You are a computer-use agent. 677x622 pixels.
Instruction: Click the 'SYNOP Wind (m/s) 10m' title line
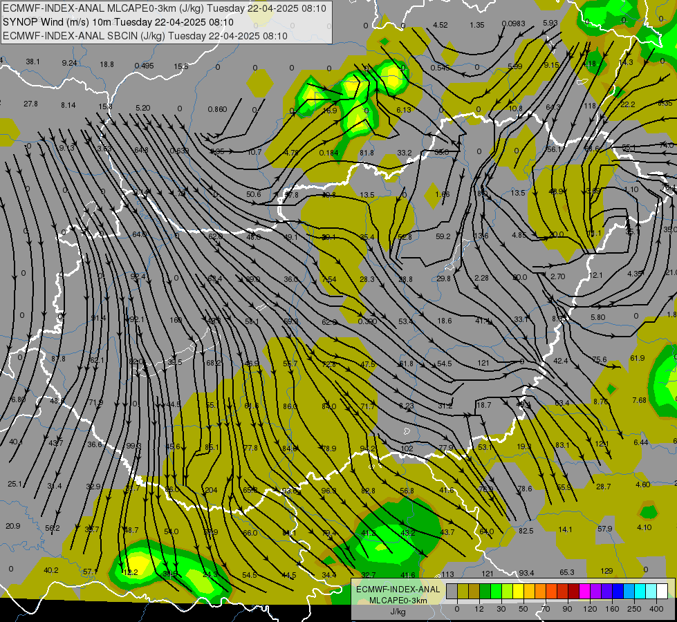[x=118, y=22]
